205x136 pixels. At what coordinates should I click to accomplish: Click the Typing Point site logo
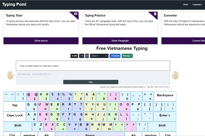click(14, 4)
